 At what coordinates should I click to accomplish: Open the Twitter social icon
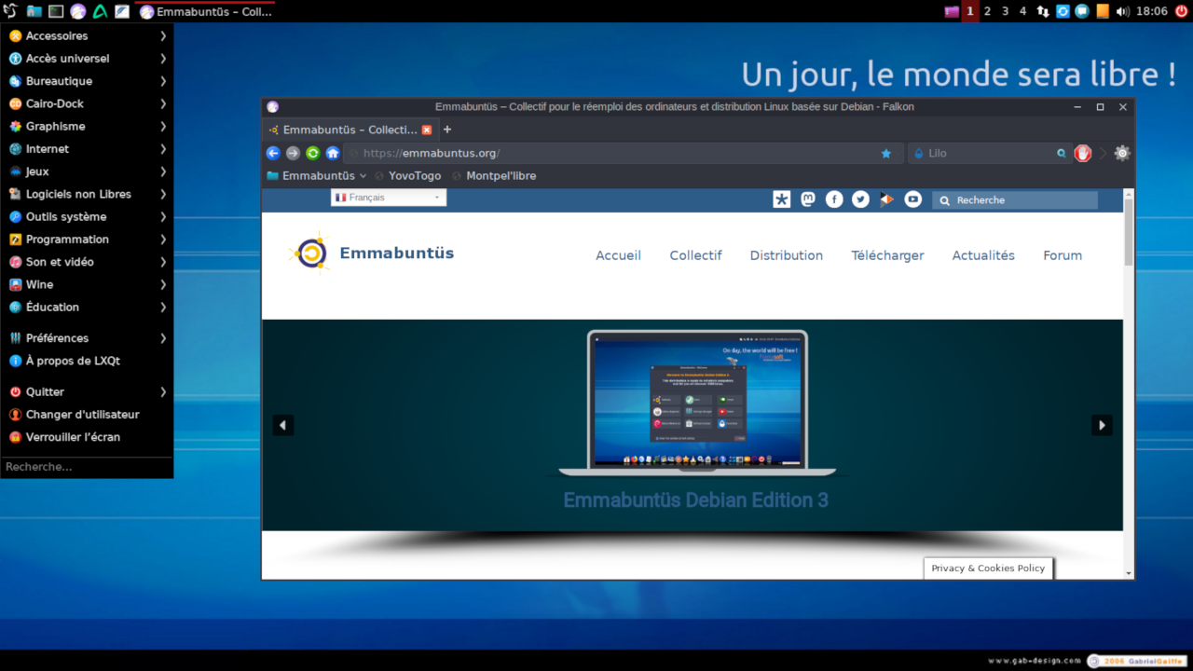click(860, 199)
